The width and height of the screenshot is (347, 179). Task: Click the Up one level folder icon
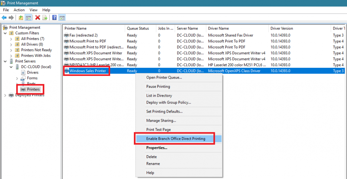(x=21, y=18)
